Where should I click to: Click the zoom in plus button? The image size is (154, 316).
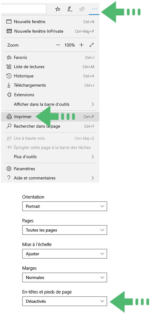tap(81, 45)
